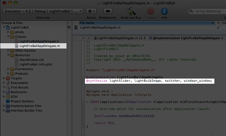Image resolution: width=226 pixels, height=136 pixels.
Task: Click the Groups & Files column split button
Action: [x=68, y=23]
